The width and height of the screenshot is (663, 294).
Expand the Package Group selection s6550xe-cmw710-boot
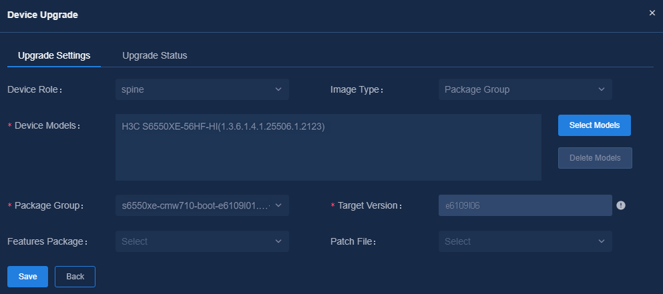pos(202,205)
